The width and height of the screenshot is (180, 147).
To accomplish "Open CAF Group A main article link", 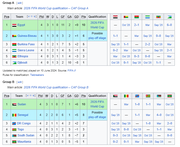I will pos(56,8).
